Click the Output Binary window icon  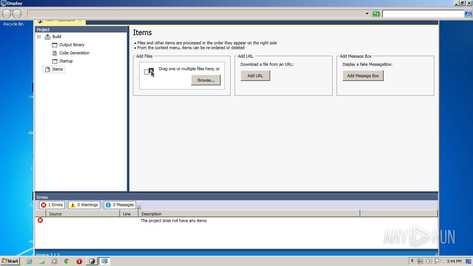tap(55, 45)
